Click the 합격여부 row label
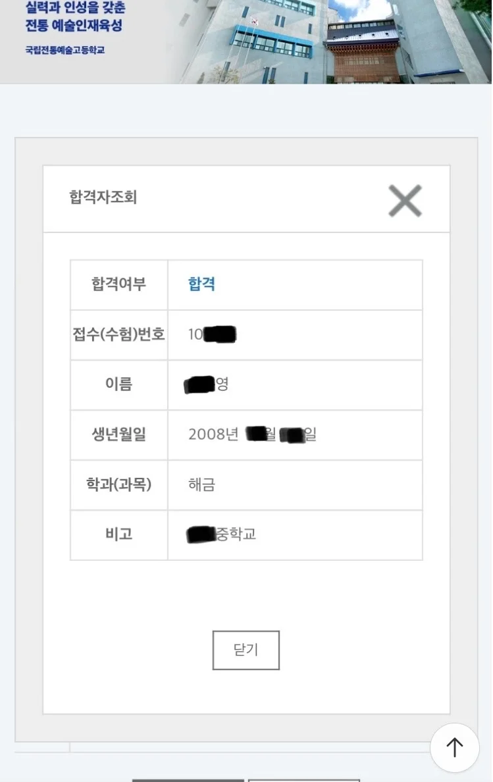 (x=118, y=284)
